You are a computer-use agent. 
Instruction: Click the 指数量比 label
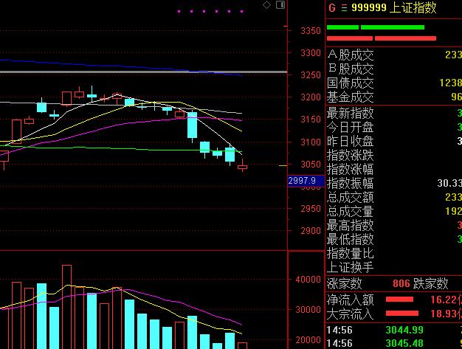pyautogui.click(x=351, y=254)
